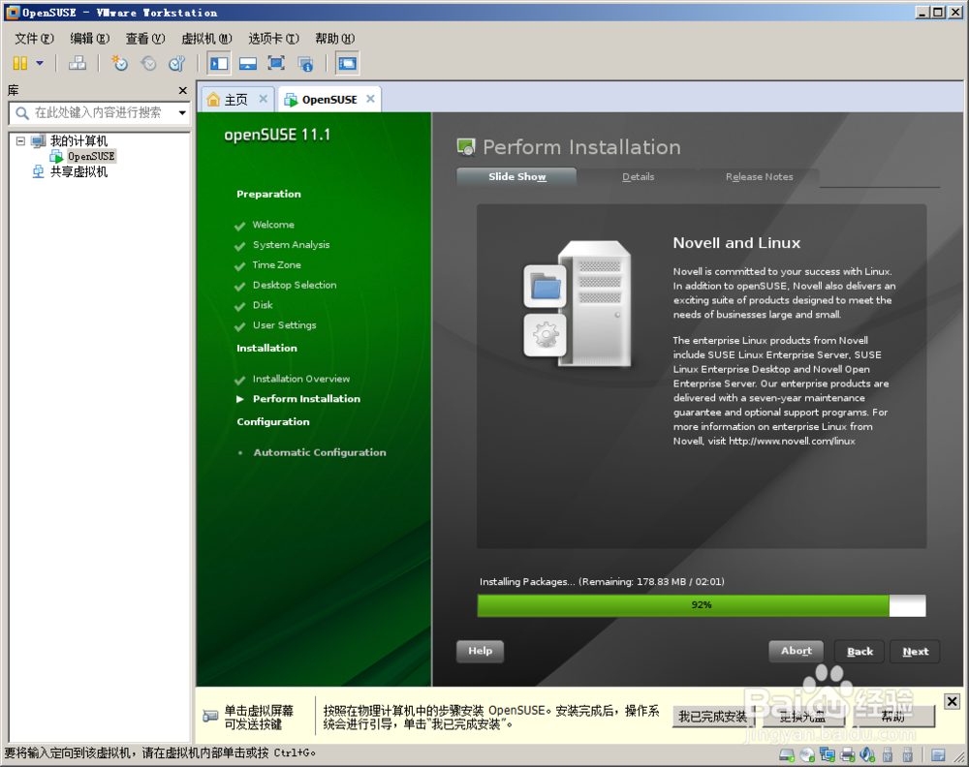Click the printer status bar icon
The width and height of the screenshot is (969, 767).
pos(848,754)
